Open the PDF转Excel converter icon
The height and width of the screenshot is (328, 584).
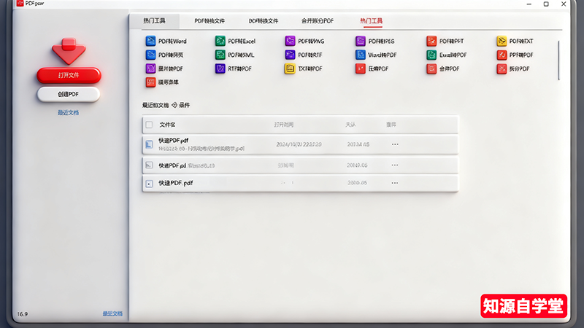tap(220, 42)
